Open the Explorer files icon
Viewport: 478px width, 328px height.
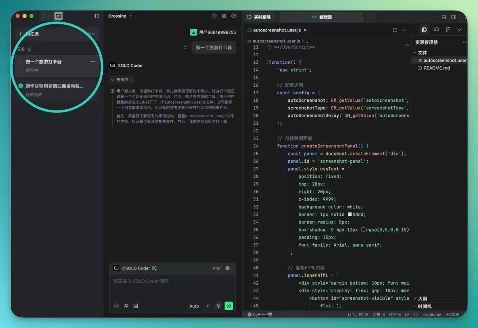tap(424, 29)
